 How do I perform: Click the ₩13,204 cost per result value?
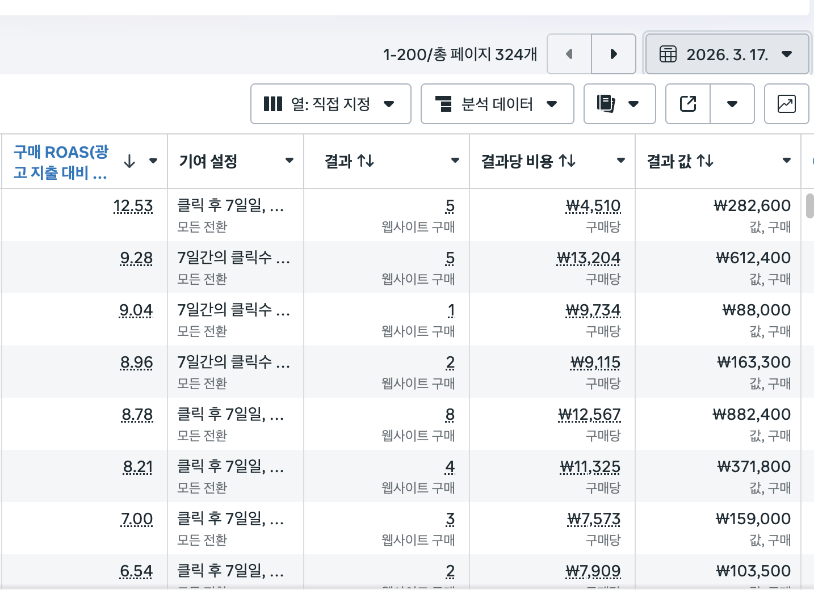click(x=589, y=258)
